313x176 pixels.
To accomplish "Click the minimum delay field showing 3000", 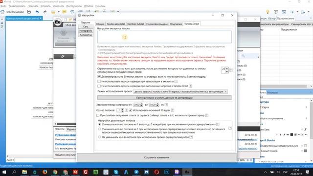I will (x=136, y=105).
